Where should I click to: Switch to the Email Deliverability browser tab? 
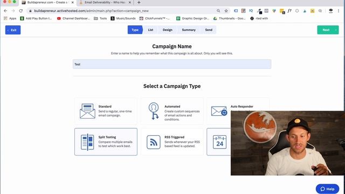coord(105,2)
